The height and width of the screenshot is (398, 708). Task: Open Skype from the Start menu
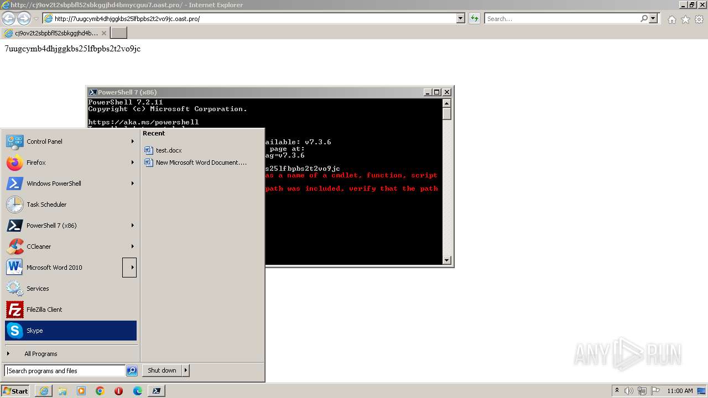71,331
